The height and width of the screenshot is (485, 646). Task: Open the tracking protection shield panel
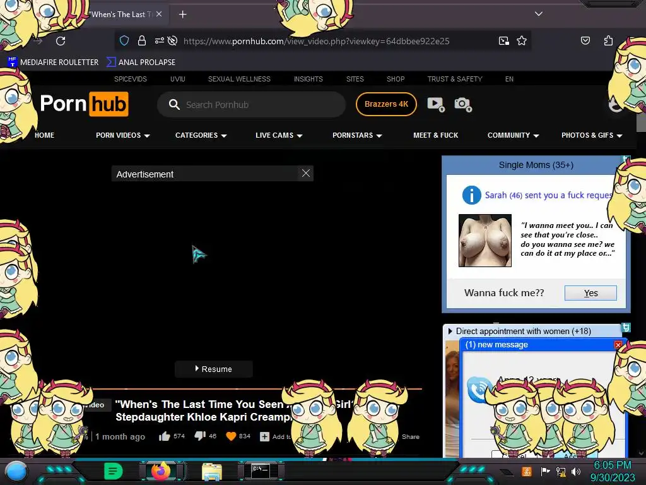pos(124,40)
